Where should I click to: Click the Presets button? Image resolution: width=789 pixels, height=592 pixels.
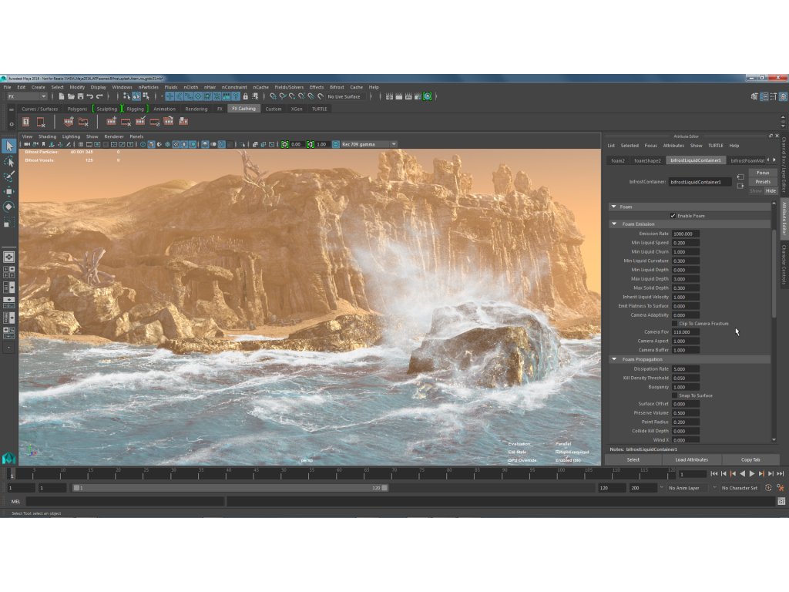(763, 182)
